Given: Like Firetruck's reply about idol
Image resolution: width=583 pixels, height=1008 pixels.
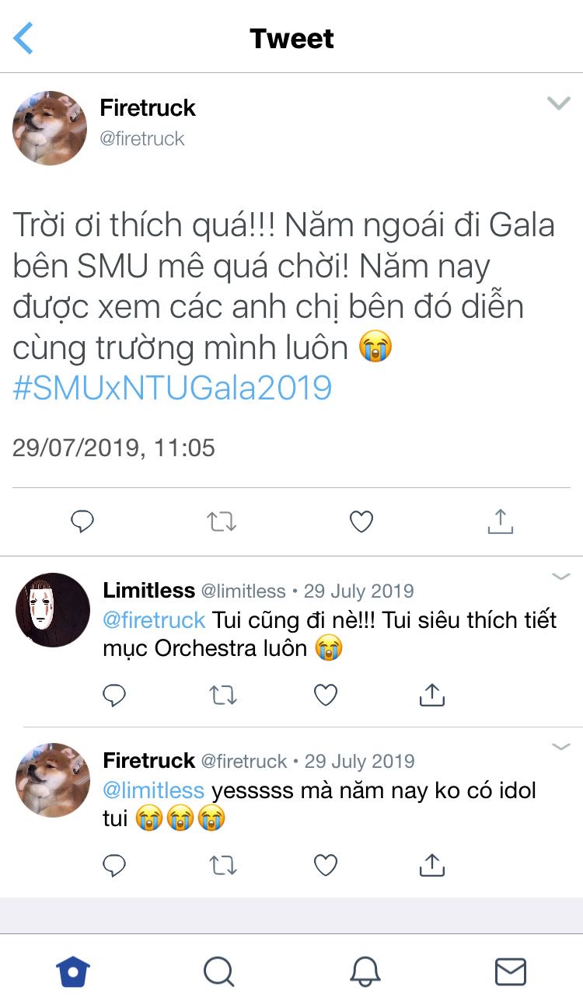Looking at the screenshot, I should [325, 864].
